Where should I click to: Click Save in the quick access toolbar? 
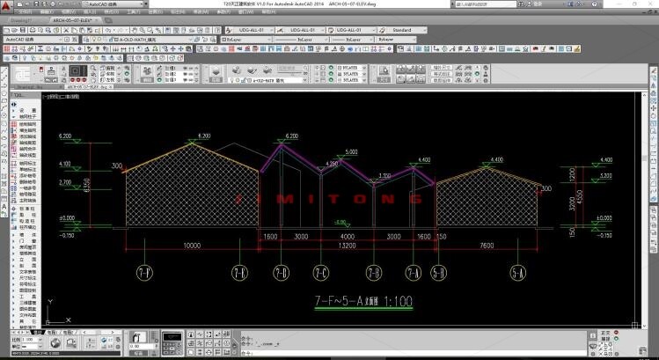37,4
